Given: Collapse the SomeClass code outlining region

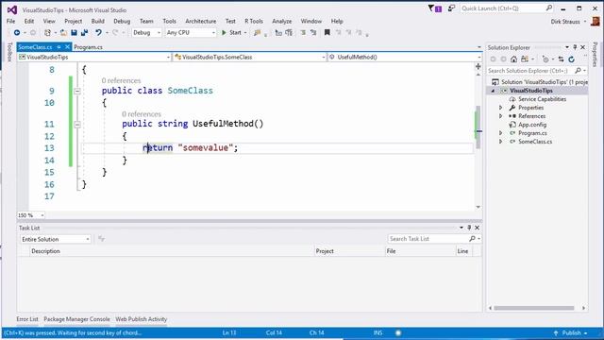Looking at the screenshot, I should (x=77, y=92).
